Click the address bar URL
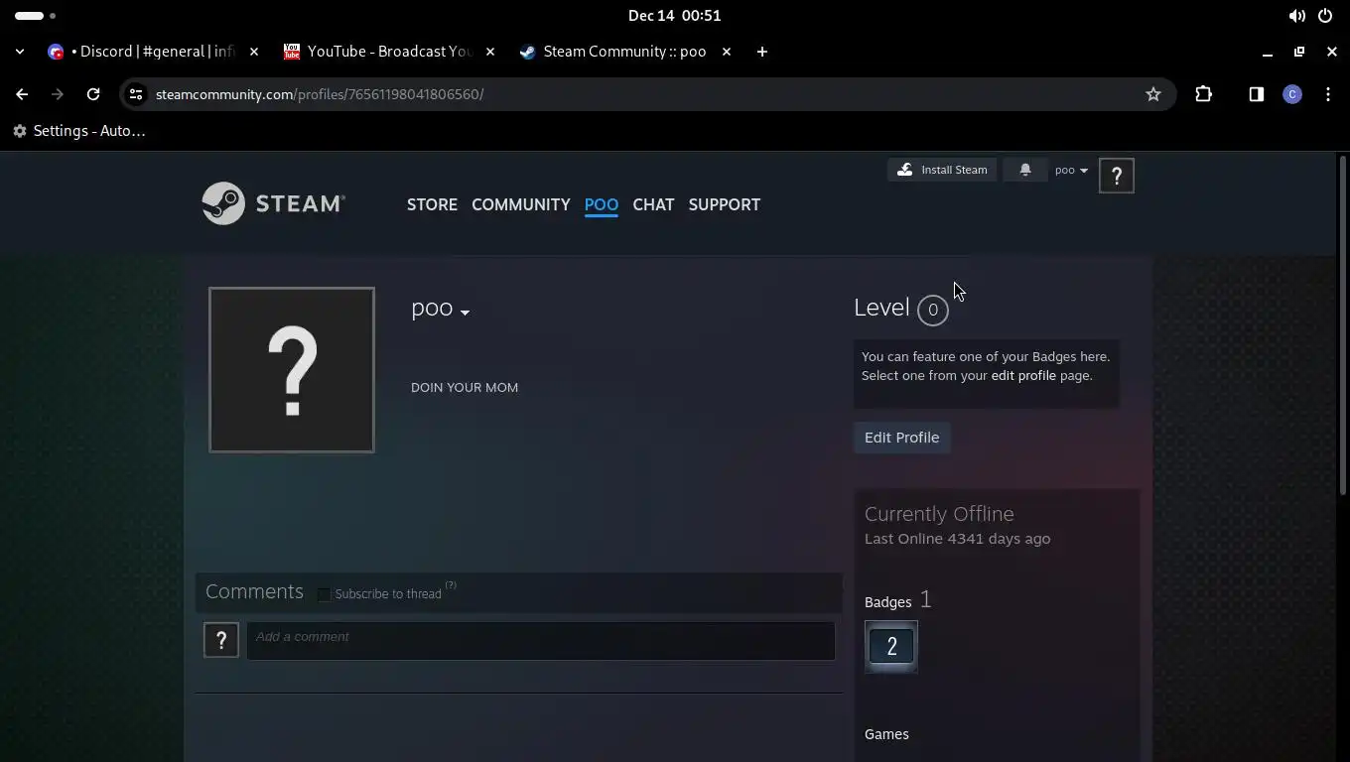Viewport: 1350px width, 762px height. pos(320,94)
